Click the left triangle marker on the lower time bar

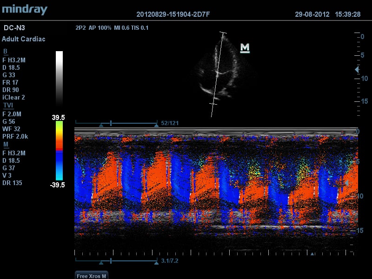[x=101, y=263]
